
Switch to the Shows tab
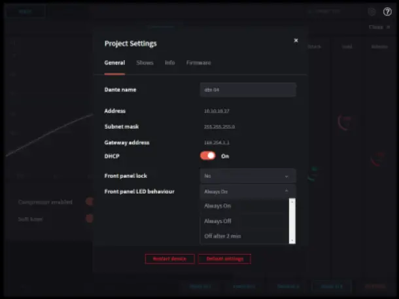point(145,63)
